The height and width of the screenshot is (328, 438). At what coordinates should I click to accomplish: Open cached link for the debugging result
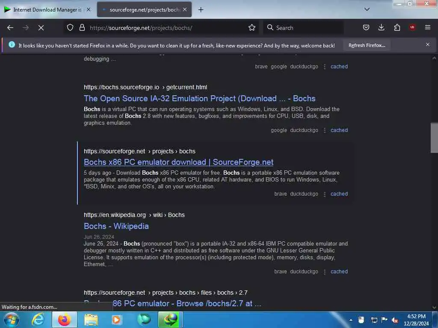pos(339,66)
